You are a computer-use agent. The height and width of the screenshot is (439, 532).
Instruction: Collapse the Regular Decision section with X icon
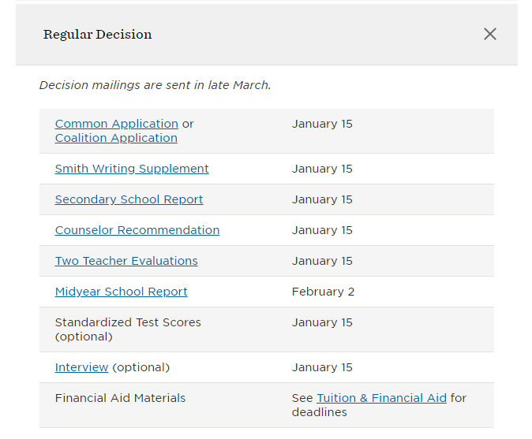coord(490,34)
